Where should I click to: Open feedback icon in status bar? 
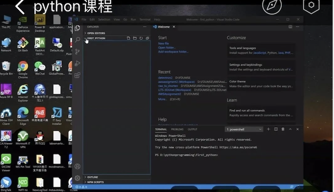click(x=292, y=187)
